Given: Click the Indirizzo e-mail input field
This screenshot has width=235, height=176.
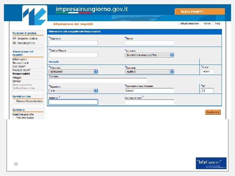Looking at the screenshot, I should (x=149, y=102).
